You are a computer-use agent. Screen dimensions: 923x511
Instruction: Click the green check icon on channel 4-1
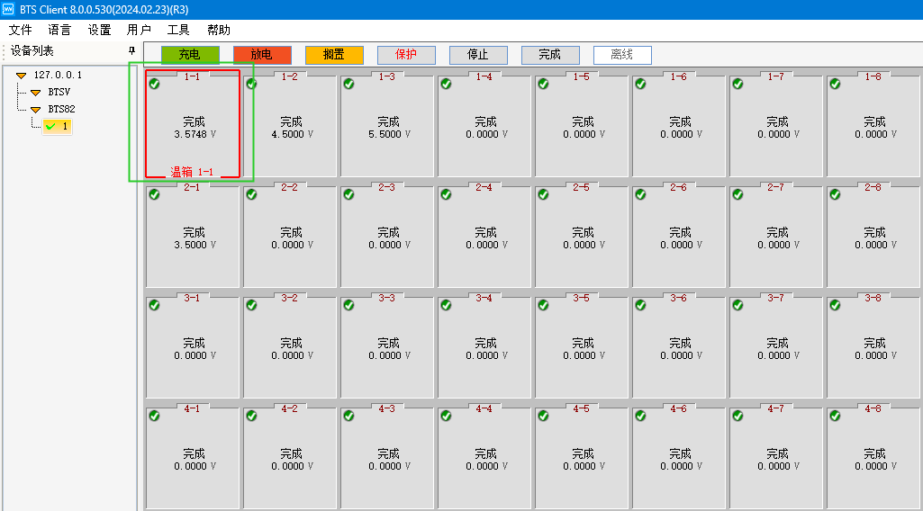154,416
